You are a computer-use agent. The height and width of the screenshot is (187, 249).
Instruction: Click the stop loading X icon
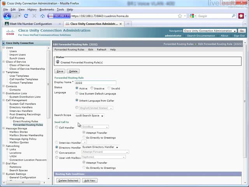click(34, 16)
